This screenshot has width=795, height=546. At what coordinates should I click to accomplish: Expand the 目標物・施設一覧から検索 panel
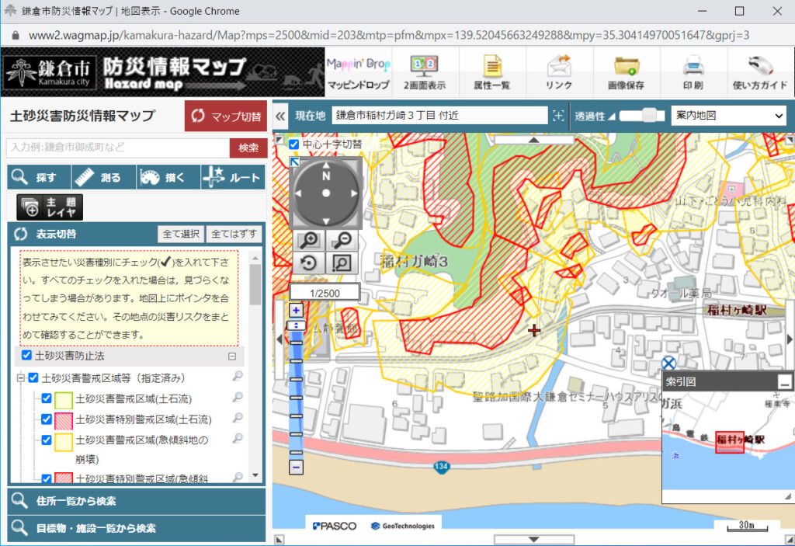pos(136,528)
